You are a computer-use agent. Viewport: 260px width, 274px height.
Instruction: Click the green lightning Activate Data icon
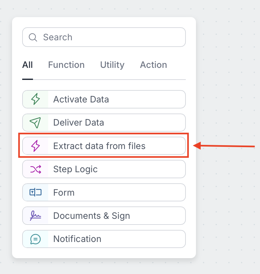(x=36, y=99)
